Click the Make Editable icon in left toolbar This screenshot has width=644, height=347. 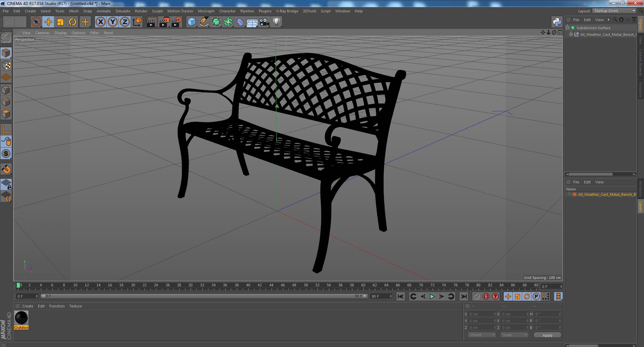click(x=6, y=38)
